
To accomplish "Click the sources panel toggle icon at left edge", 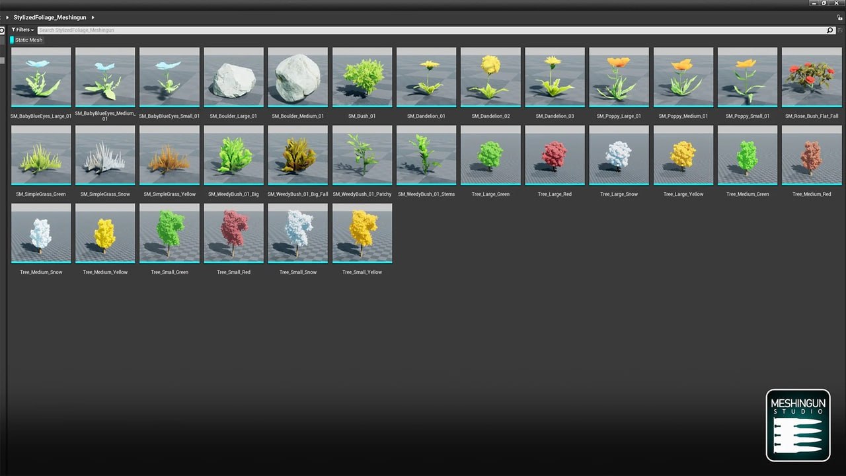I will click(x=3, y=30).
